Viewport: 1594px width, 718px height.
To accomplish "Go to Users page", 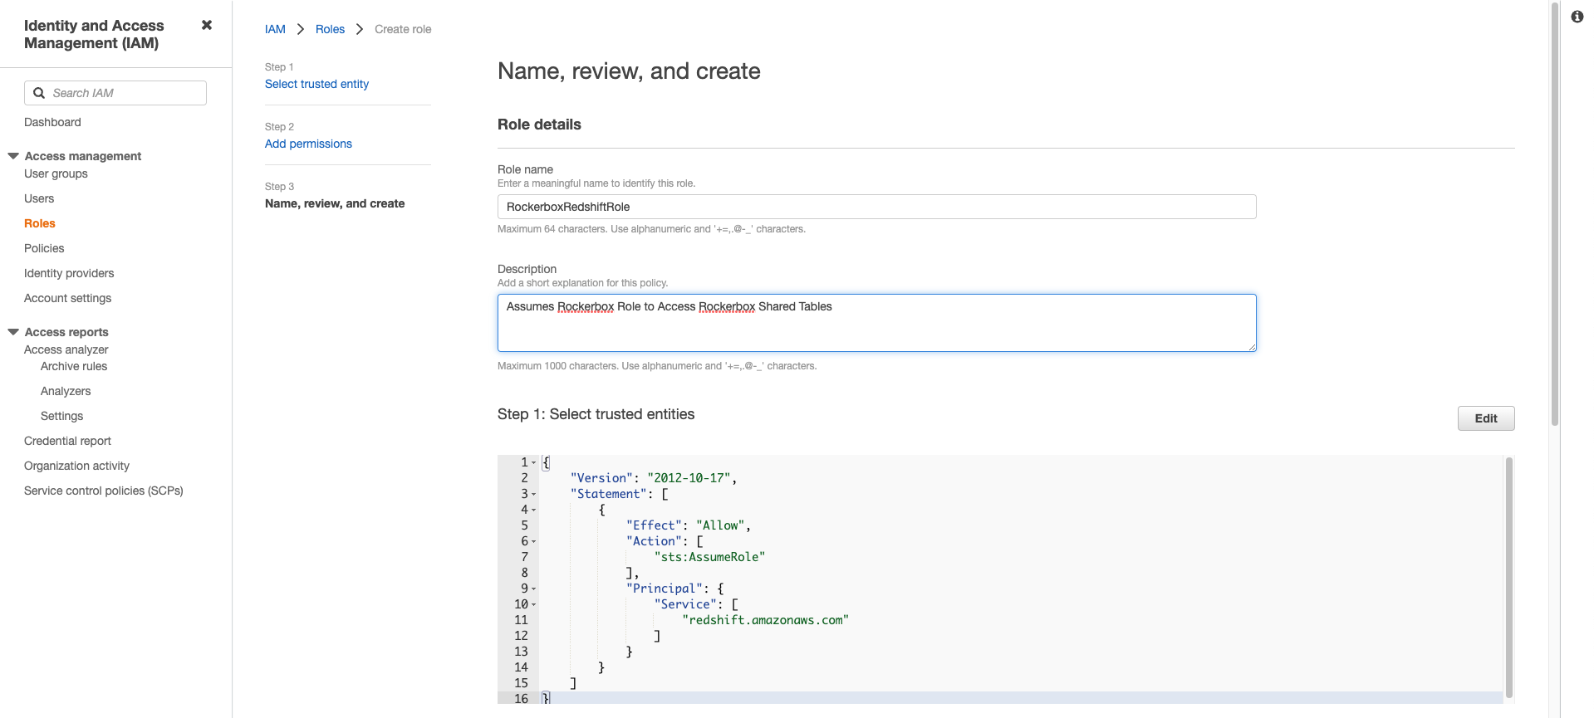I will [x=39, y=198].
